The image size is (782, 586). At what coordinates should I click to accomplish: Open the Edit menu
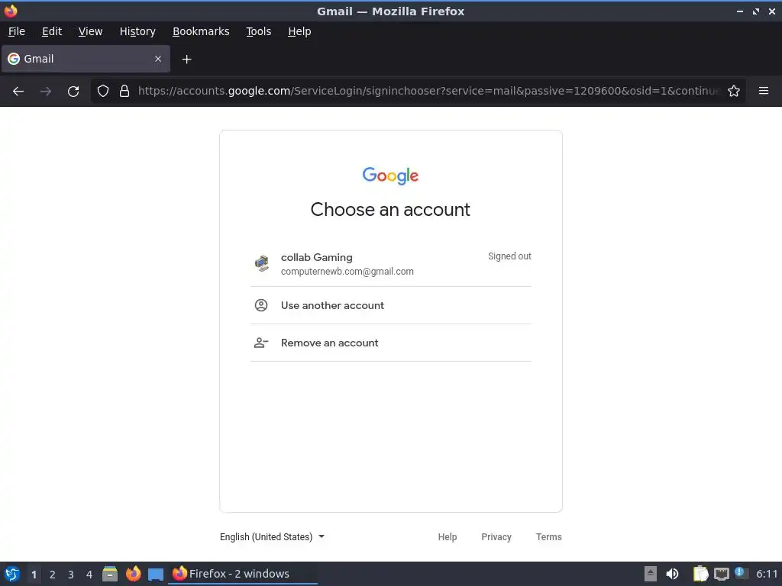coord(52,31)
